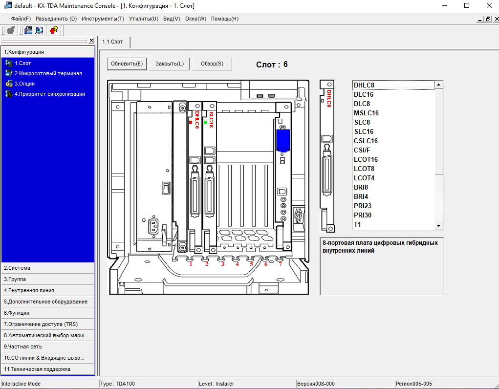Select CSLC16 in the card list
This screenshot has width=499, height=389.
coord(393,141)
